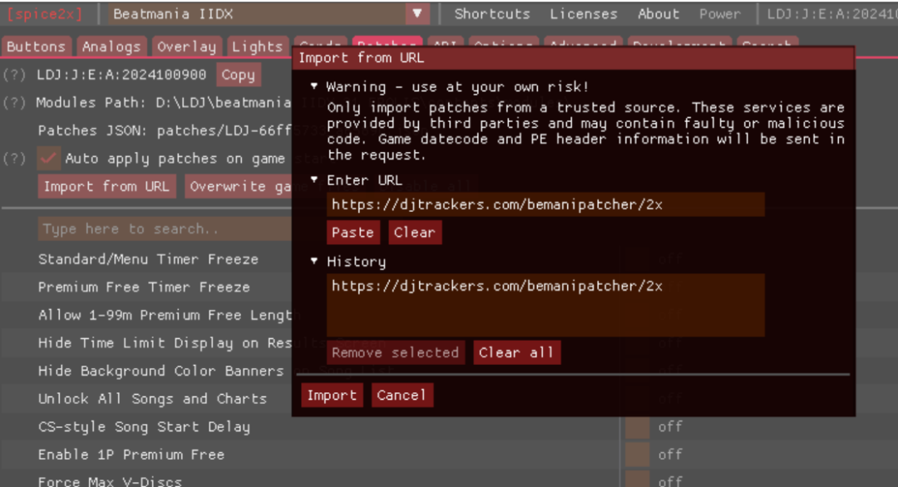Toggle the Auto apply patches checkbox
The image size is (898, 487).
click(49, 159)
